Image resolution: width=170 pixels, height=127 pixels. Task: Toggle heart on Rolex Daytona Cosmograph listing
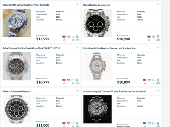click(x=158, y=4)
